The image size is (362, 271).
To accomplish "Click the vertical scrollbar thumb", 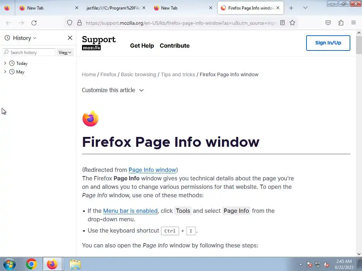I will coord(359,45).
